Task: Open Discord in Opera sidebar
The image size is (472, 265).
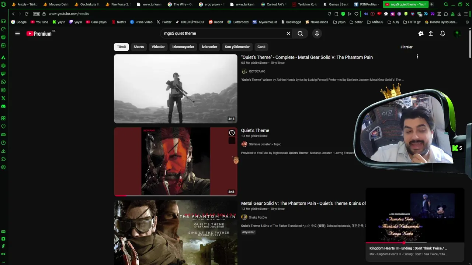Action: (3, 106)
